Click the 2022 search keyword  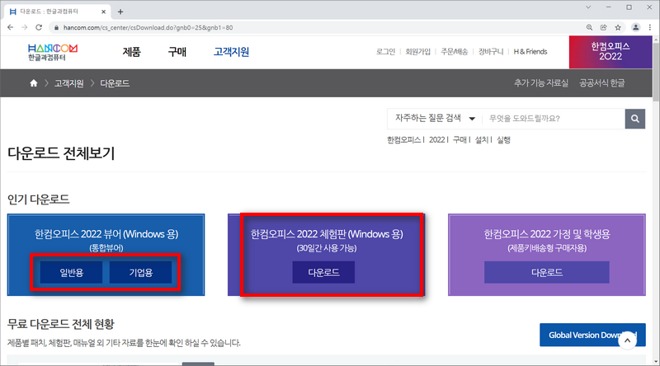click(437, 139)
